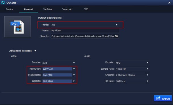Open the Facebook tab
This screenshot has width=173, height=105.
(x=67, y=9)
